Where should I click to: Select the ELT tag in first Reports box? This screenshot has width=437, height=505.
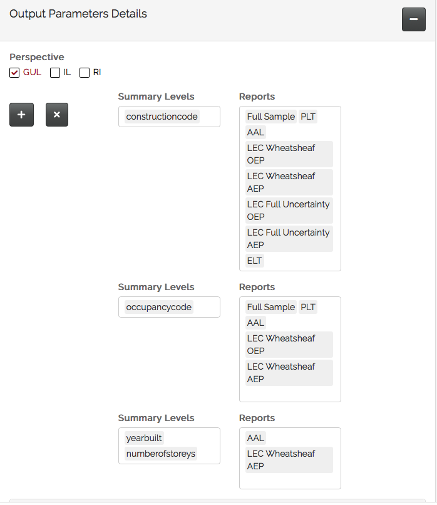pyautogui.click(x=254, y=261)
